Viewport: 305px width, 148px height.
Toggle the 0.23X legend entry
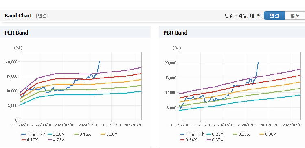215,134
